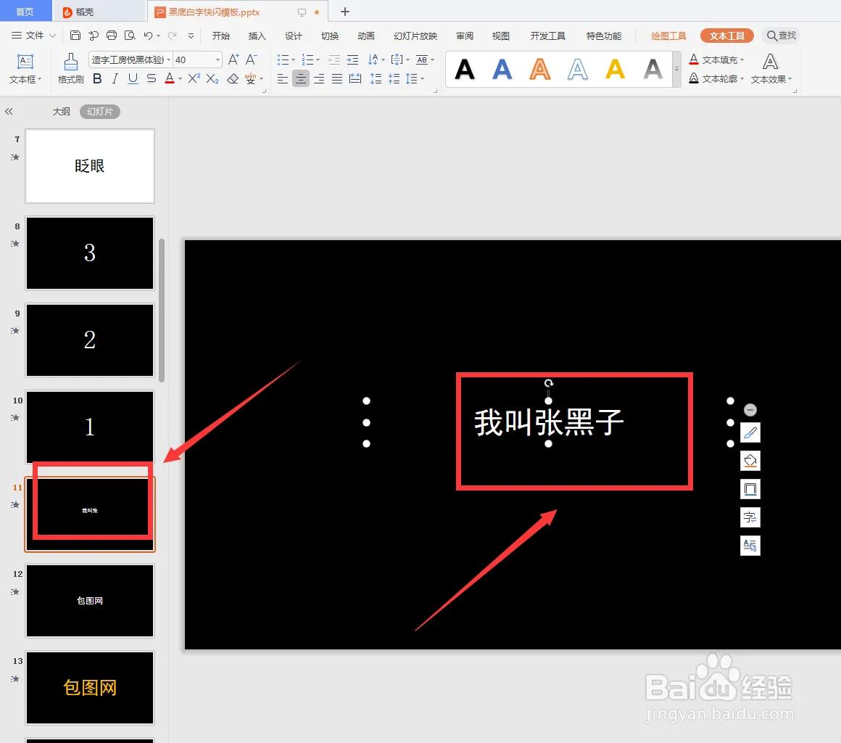
Task: Switch to 大纲 outline view
Action: (x=61, y=112)
